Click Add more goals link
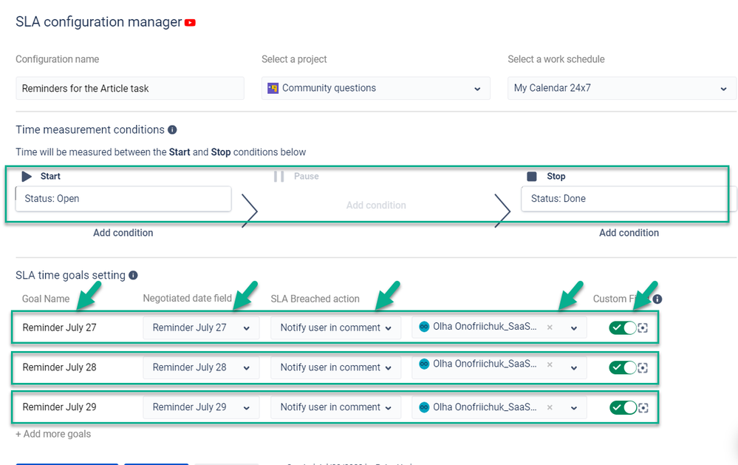Viewport: 738px width, 465px height. [53, 434]
